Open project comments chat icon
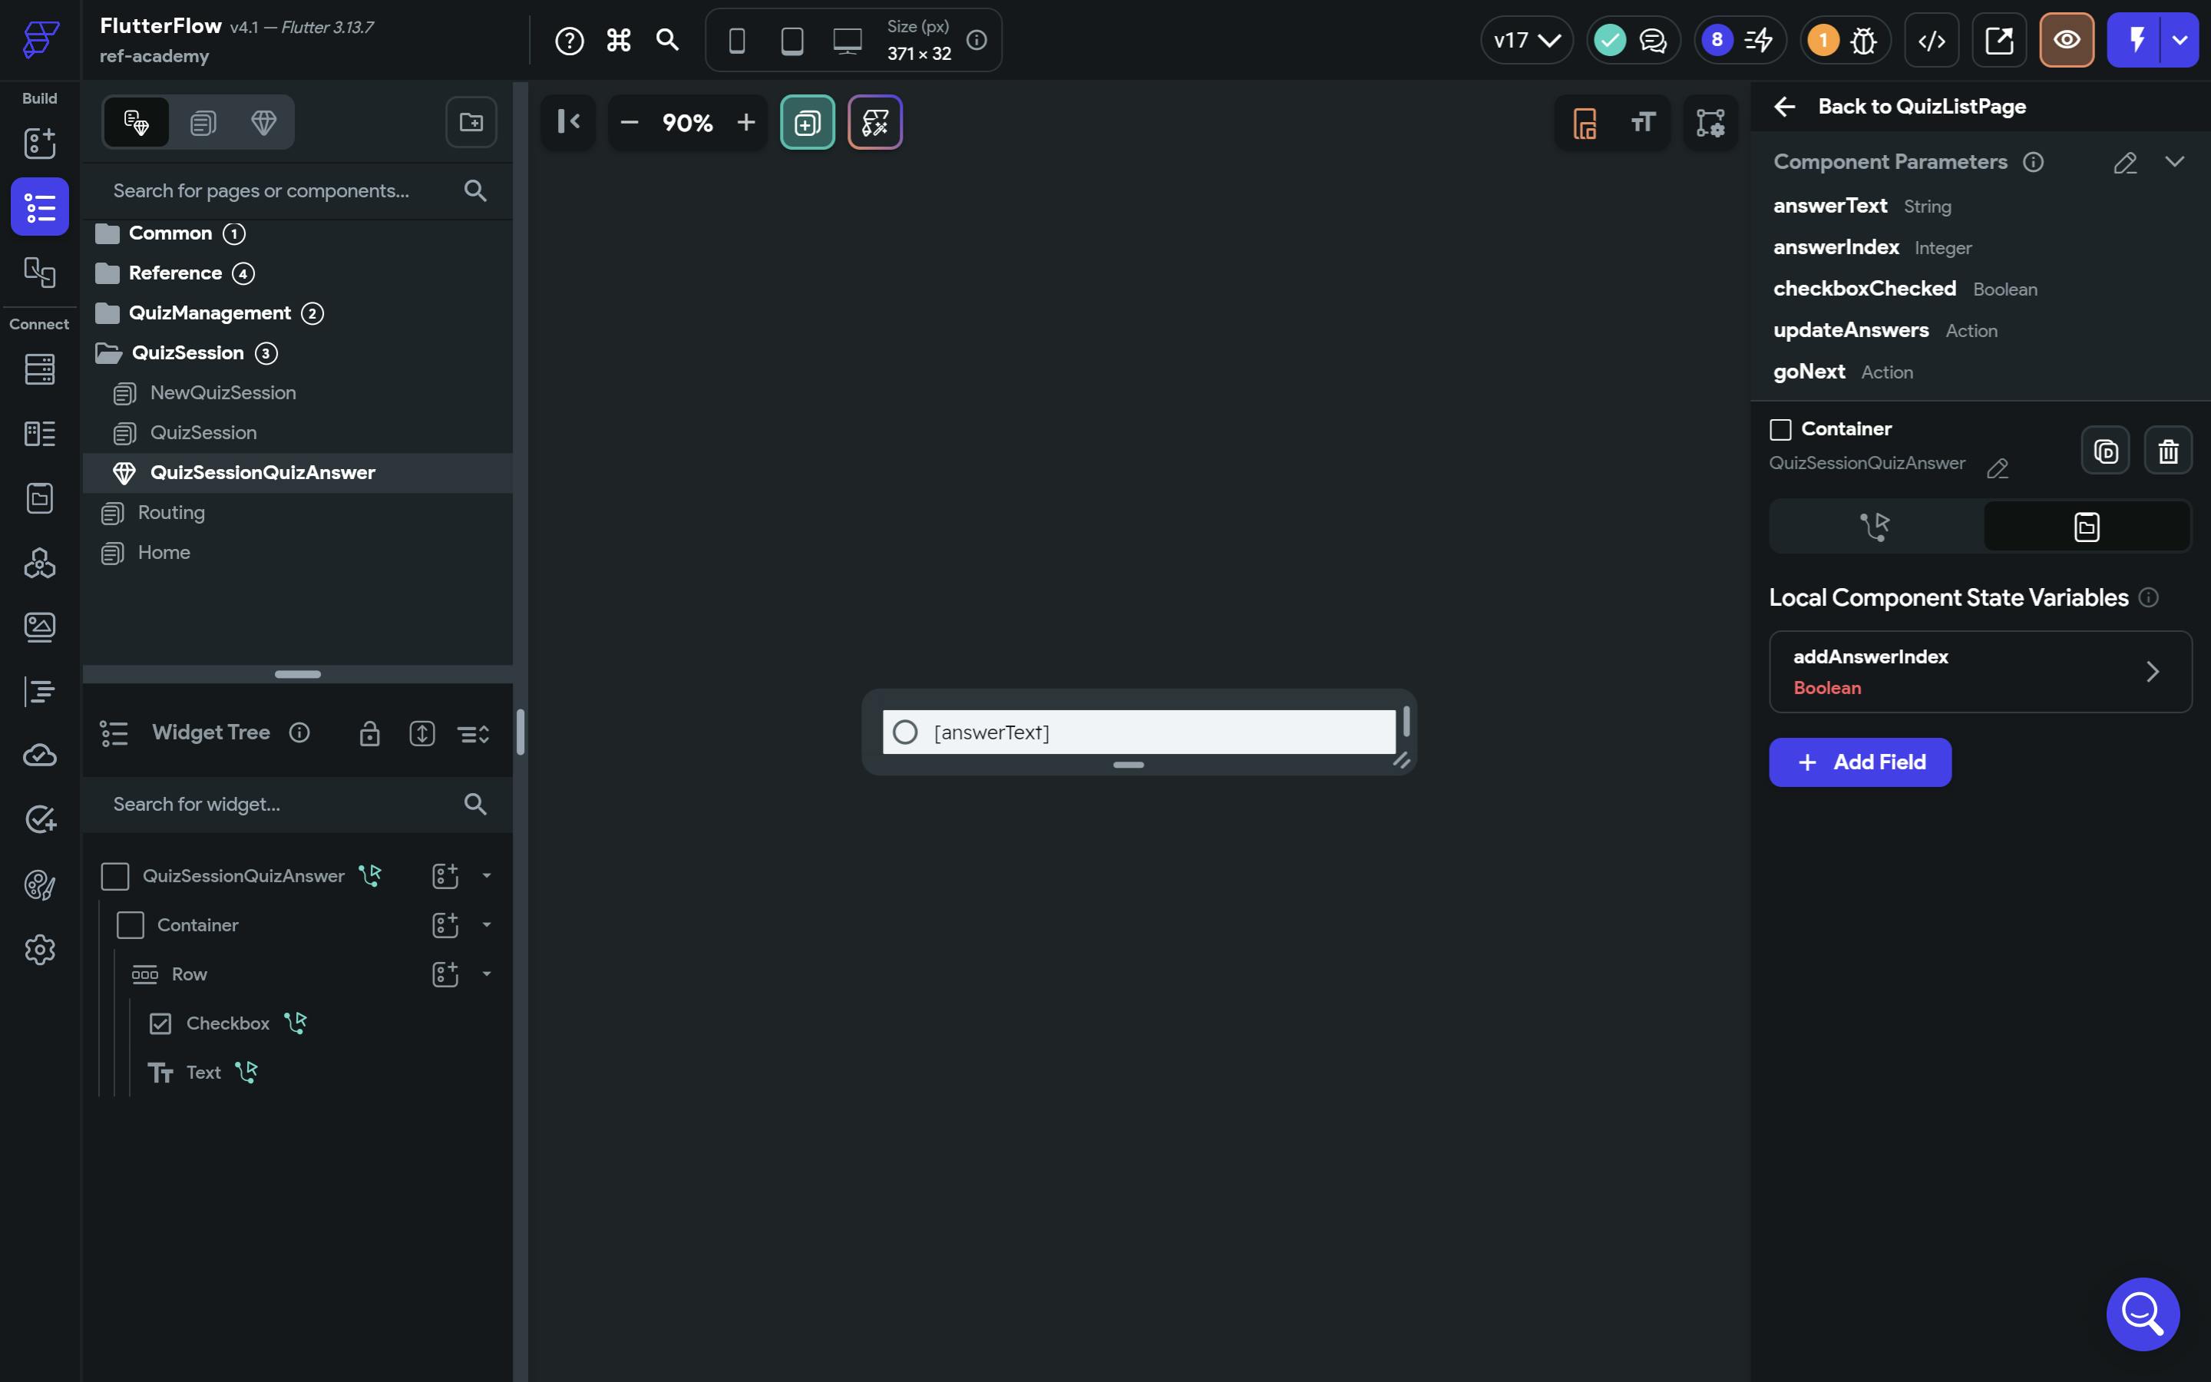The height and width of the screenshot is (1382, 2211). [x=1652, y=40]
